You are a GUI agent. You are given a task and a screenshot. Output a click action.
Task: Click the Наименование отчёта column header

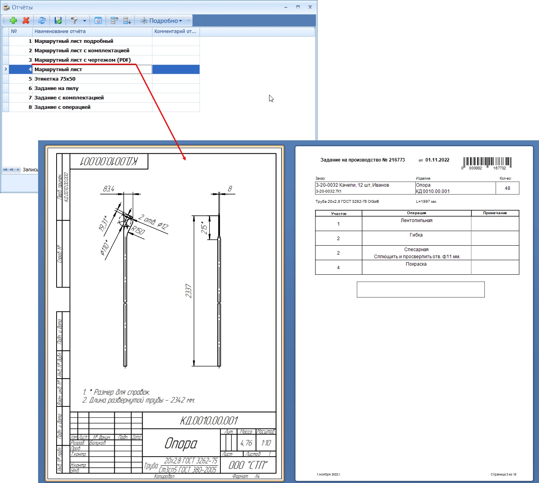pyautogui.click(x=92, y=31)
